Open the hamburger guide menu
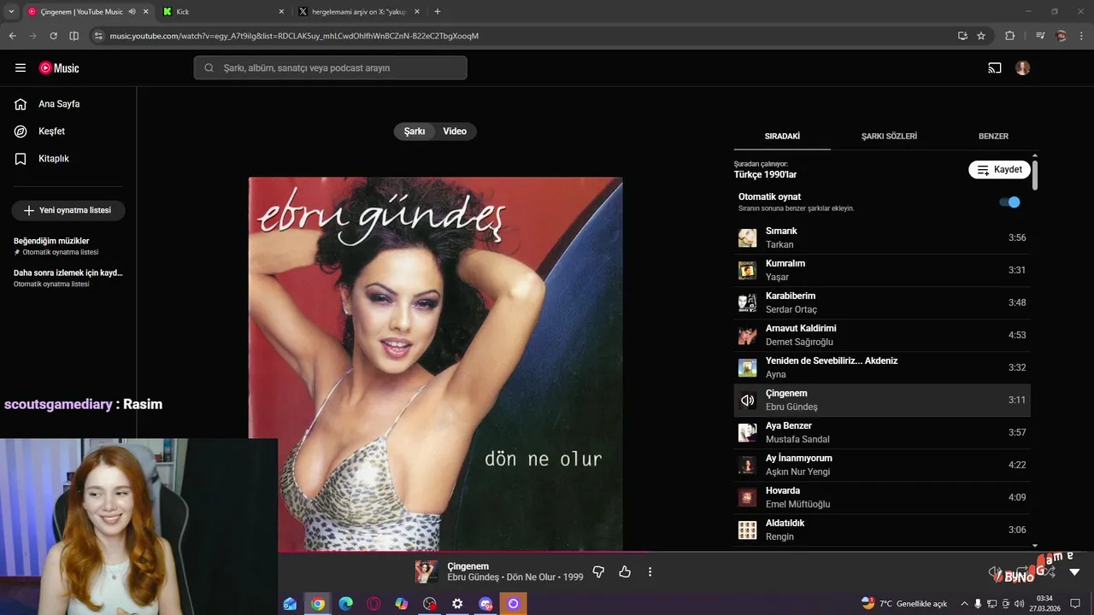 pos(21,68)
